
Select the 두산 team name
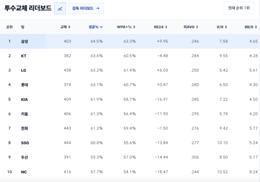point(25,157)
